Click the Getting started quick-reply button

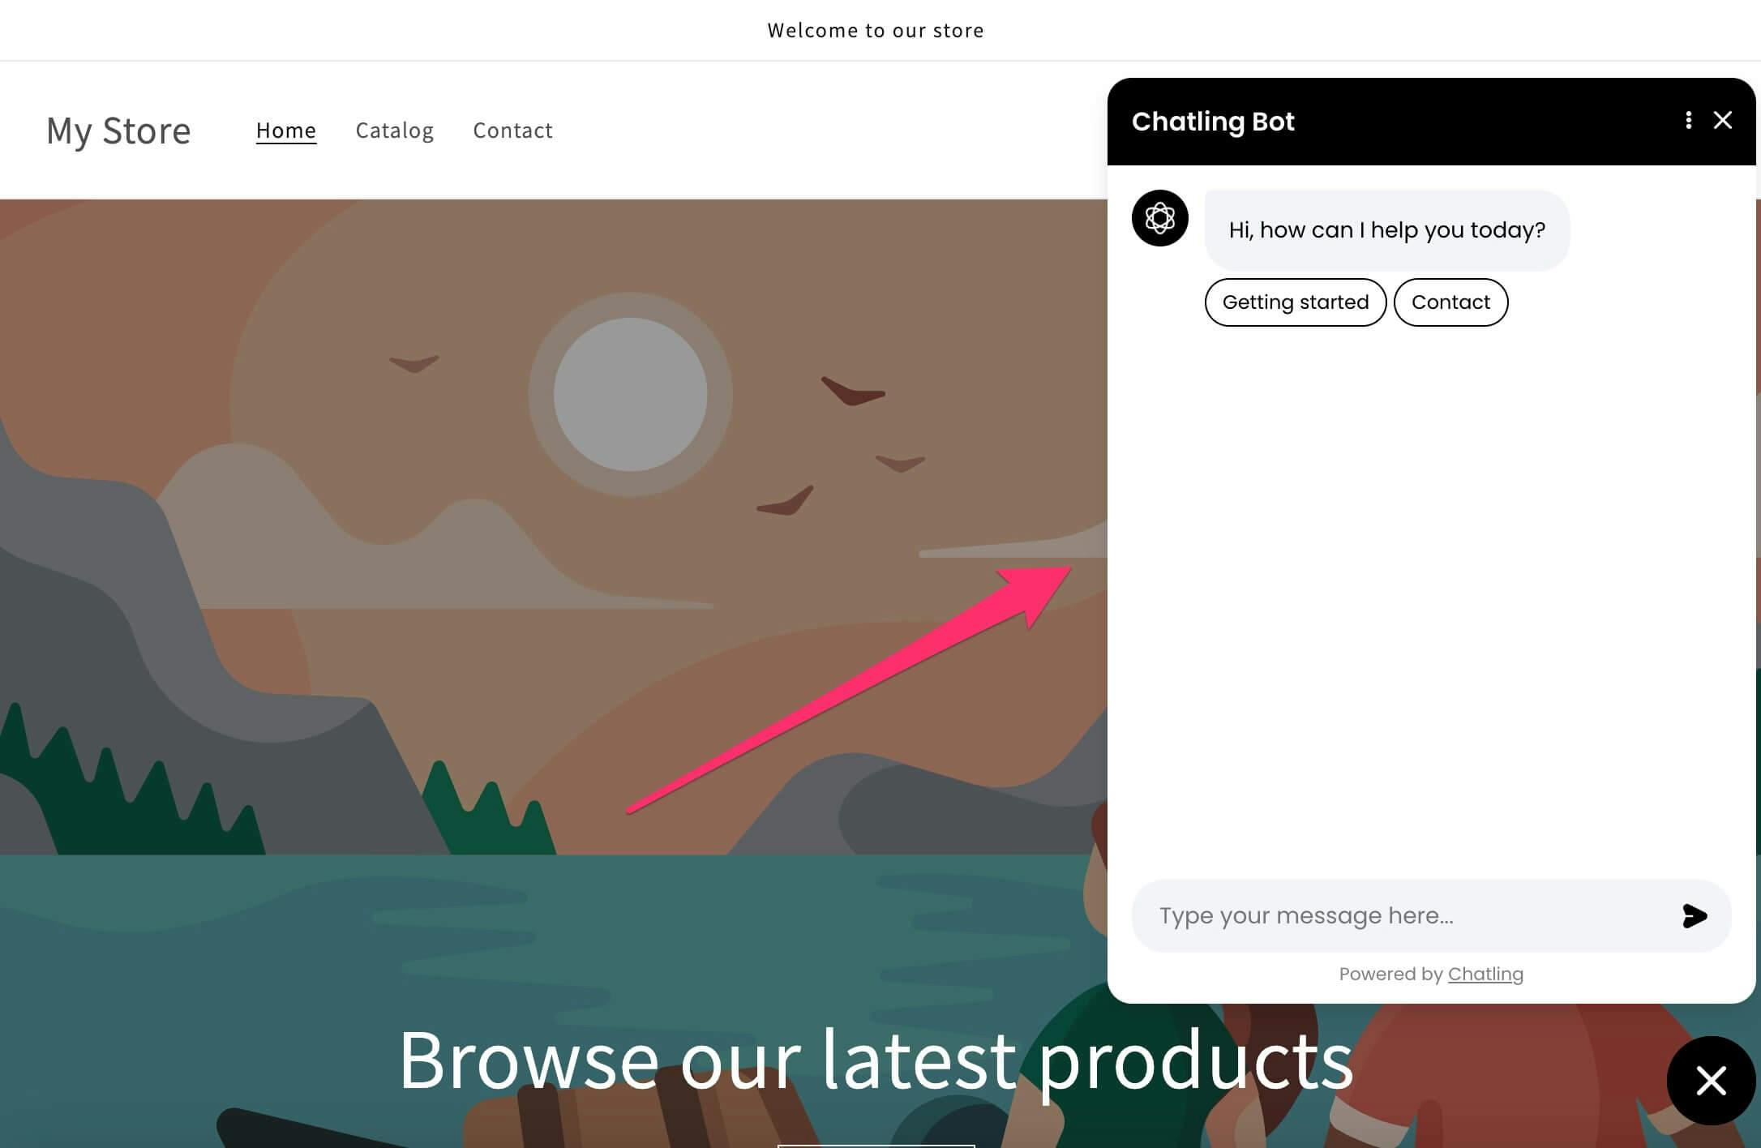pos(1295,302)
